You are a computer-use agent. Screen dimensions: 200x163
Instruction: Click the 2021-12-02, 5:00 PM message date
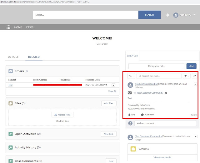96,85
